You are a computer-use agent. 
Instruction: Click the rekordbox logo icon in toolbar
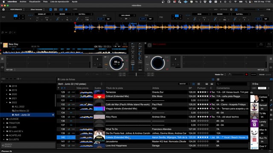(3, 9)
